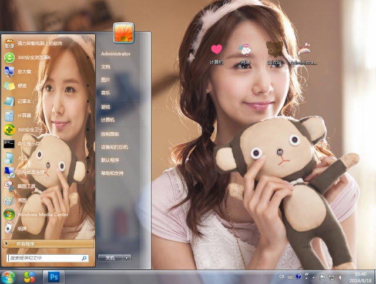The width and height of the screenshot is (376, 284).
Task: Open the Action Center flag tray icon
Action: [x=323, y=277]
